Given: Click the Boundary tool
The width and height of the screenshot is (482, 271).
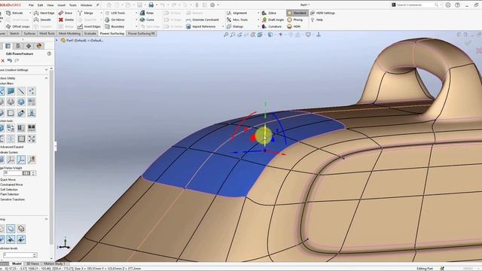Looking at the screenshot, I should tap(114, 26).
